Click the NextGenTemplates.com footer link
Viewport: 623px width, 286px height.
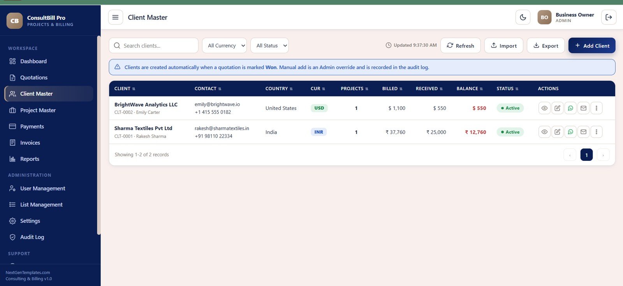click(28, 272)
